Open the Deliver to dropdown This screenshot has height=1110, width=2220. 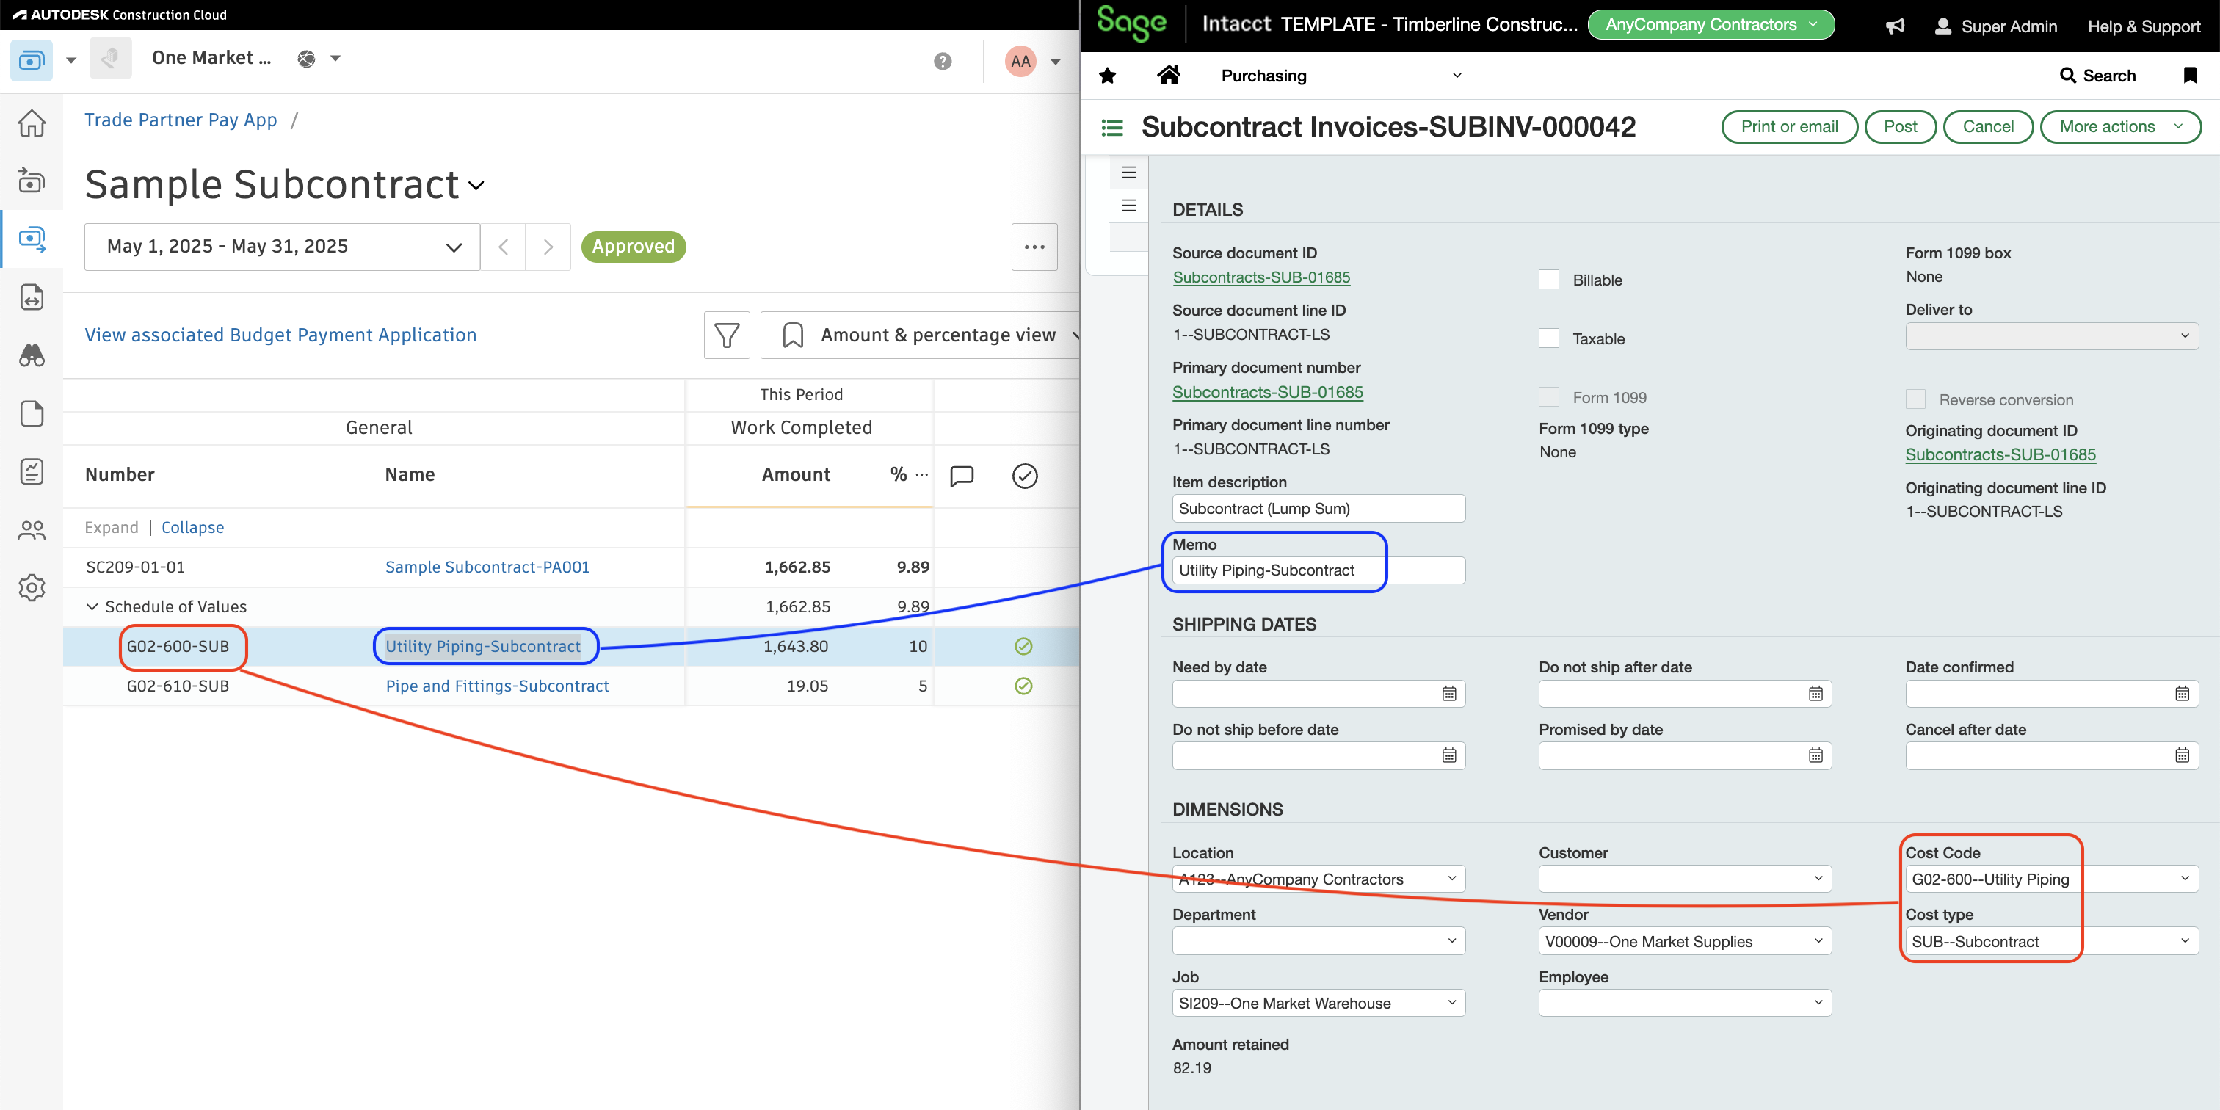(x=2051, y=336)
